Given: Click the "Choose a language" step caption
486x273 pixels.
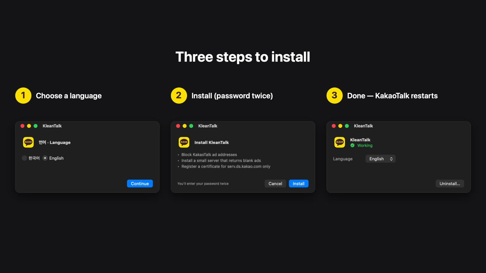Looking at the screenshot, I should coord(69,96).
